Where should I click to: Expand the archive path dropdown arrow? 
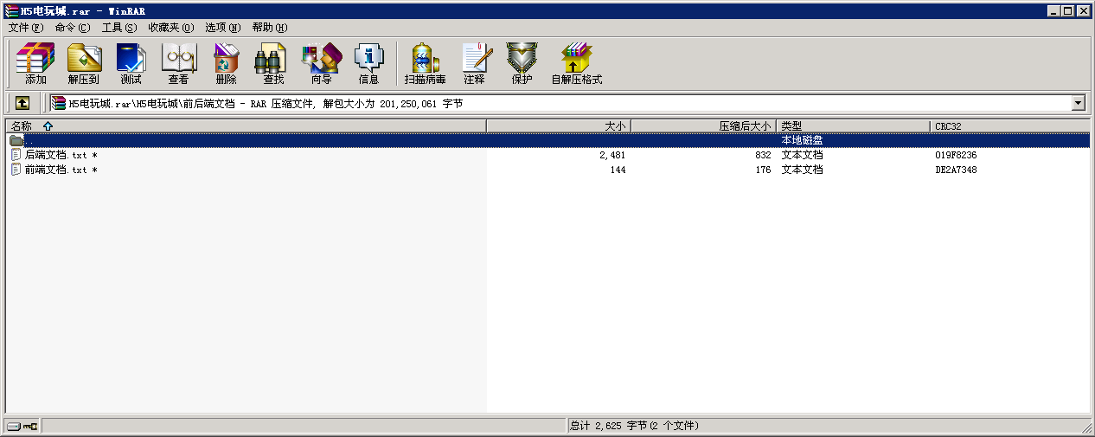(1078, 103)
